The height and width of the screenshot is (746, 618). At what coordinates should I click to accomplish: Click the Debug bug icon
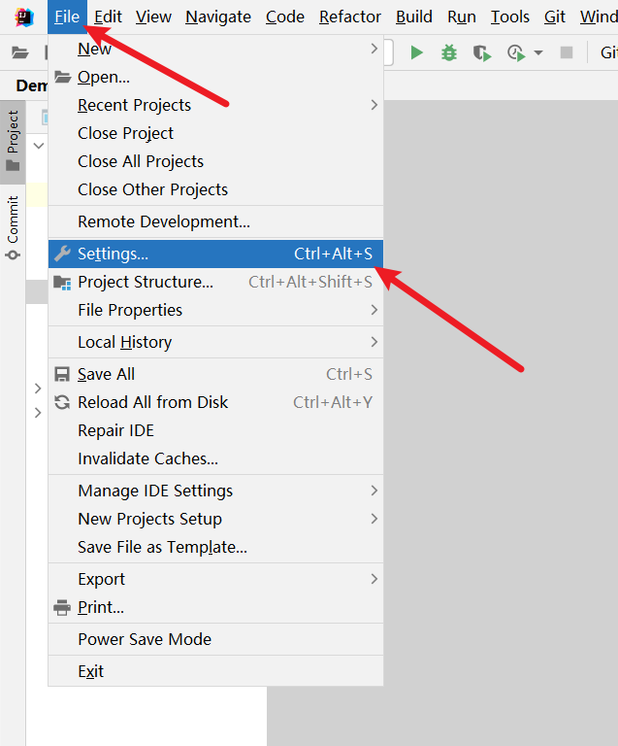[449, 52]
